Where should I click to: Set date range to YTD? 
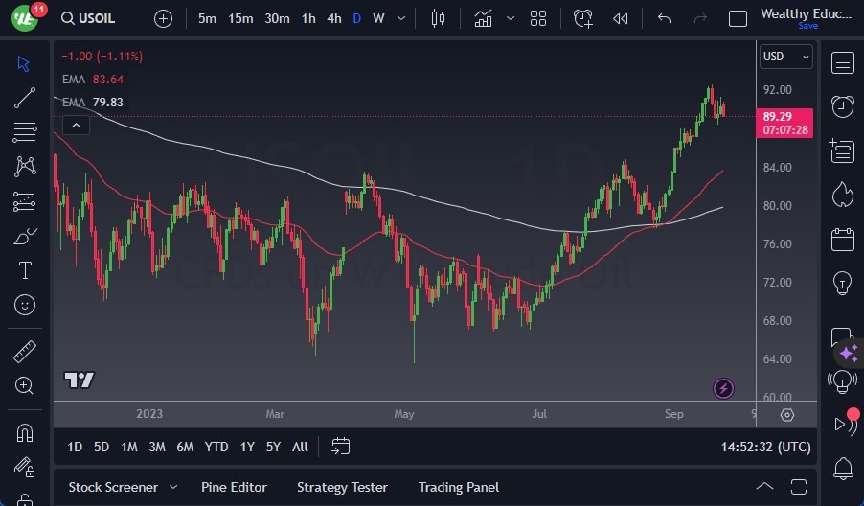pyautogui.click(x=216, y=447)
